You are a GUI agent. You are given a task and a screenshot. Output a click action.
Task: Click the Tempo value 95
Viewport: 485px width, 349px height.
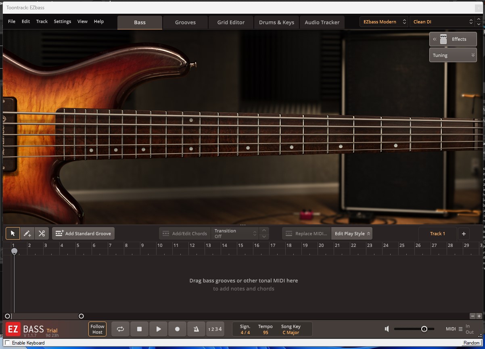click(265, 333)
